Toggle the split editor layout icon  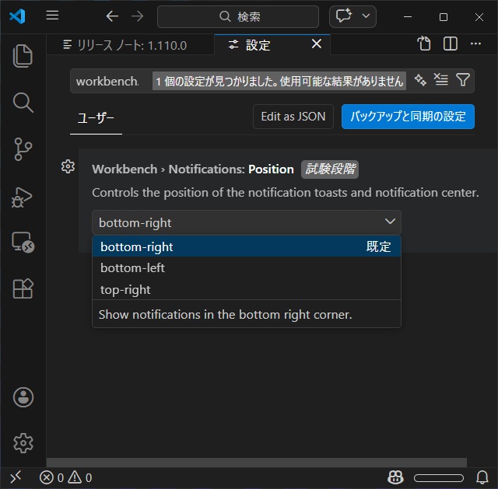[x=451, y=44]
